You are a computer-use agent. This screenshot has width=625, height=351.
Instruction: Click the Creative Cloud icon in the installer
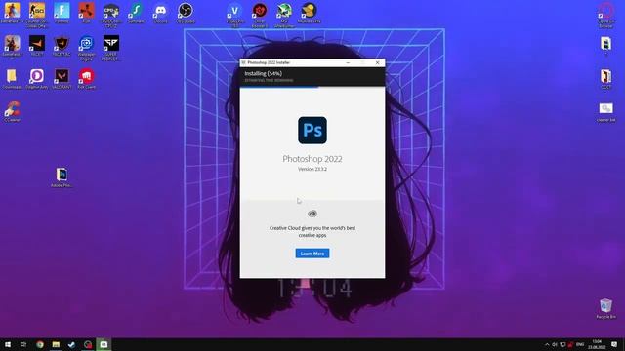point(312,214)
